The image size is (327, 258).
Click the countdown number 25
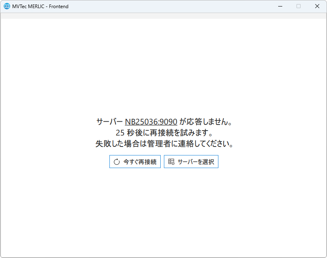tap(120, 133)
